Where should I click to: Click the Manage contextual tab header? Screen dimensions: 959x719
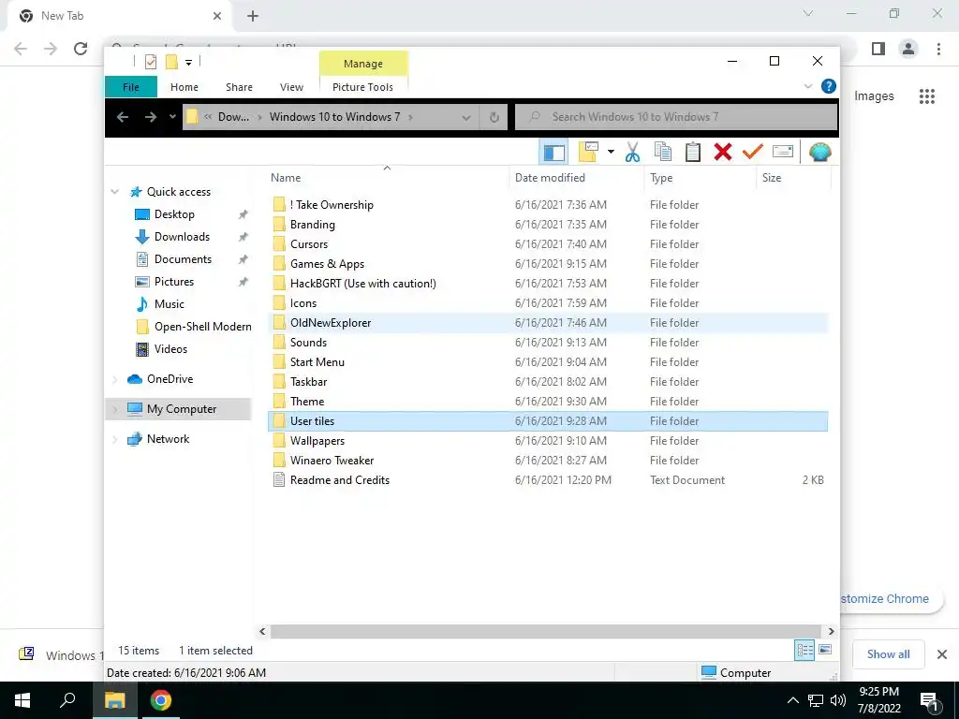click(x=363, y=64)
